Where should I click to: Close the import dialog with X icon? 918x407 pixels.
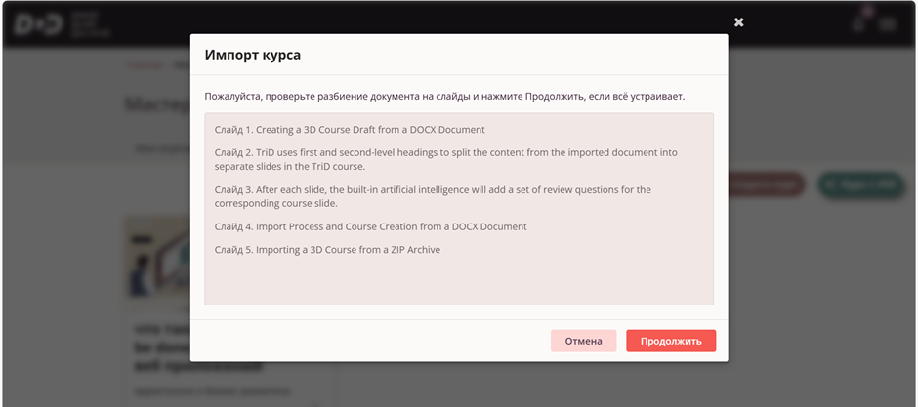(739, 21)
